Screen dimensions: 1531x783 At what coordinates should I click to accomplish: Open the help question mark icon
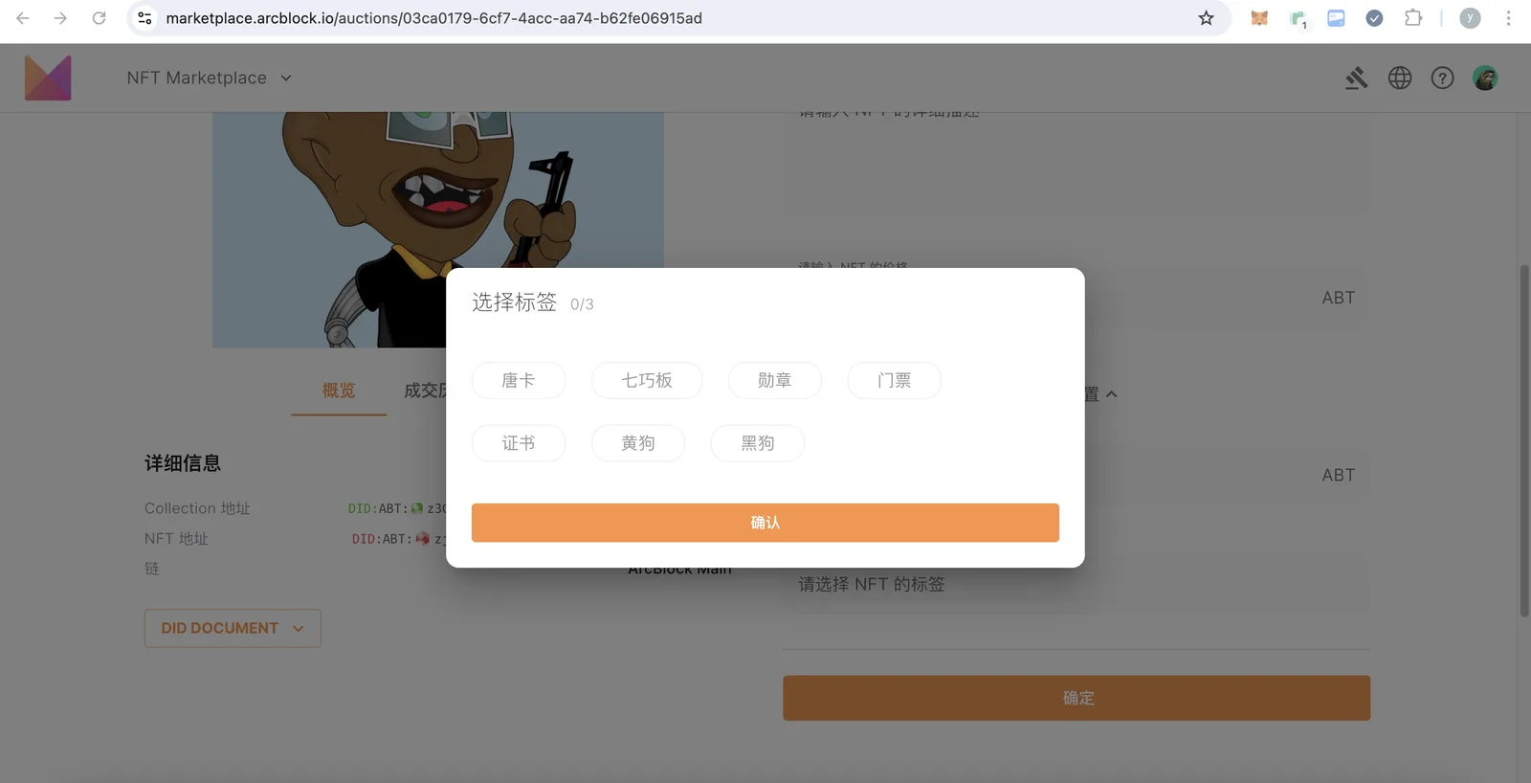(1442, 78)
